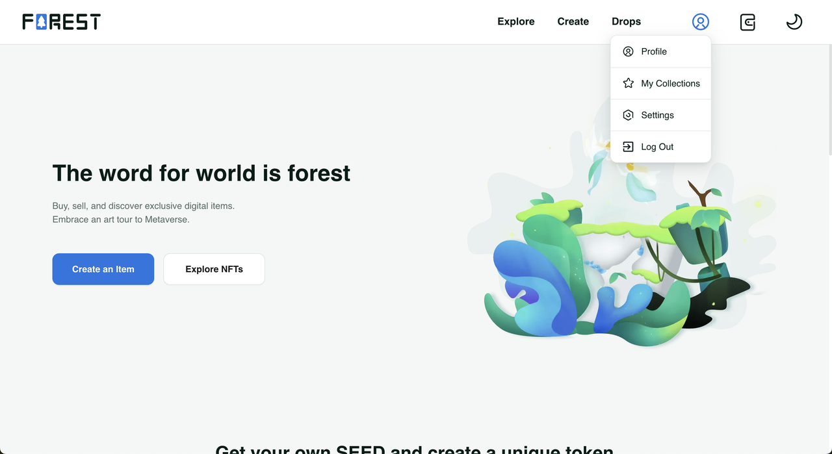Image resolution: width=832 pixels, height=454 pixels.
Task: Open the user account icon menu
Action: (700, 21)
